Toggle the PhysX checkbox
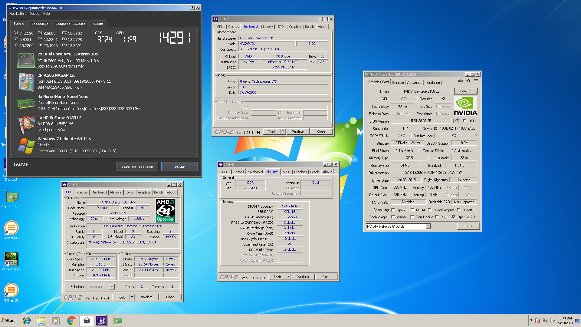The width and height of the screenshot is (581, 327). coord(437,217)
